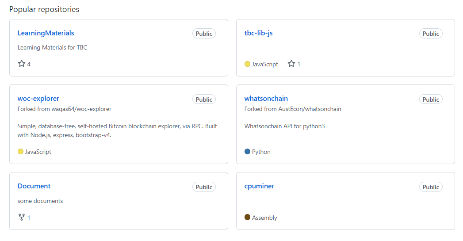Click the Python language label
The height and width of the screenshot is (241, 463).
click(261, 152)
